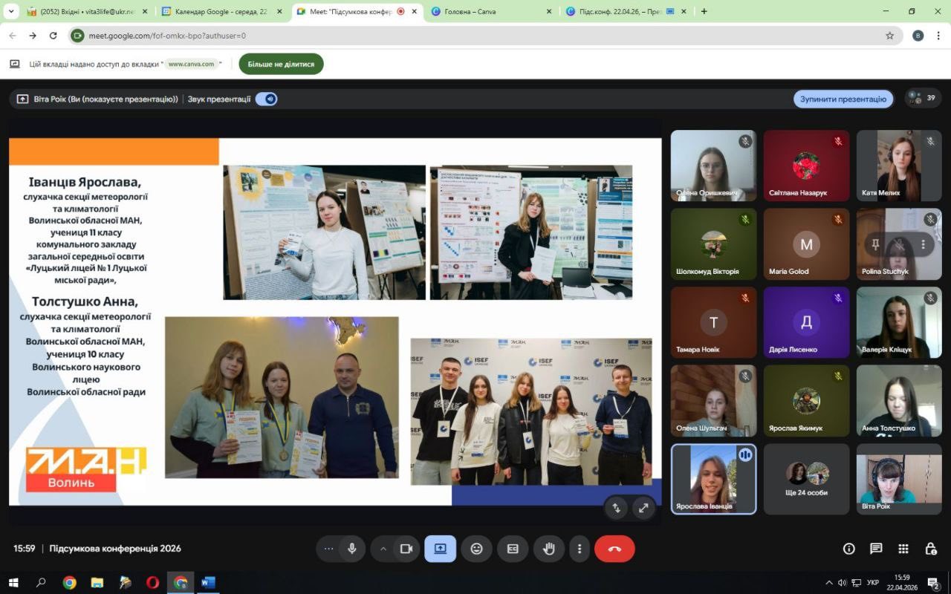Open more options three-dot menu in call bar
The height and width of the screenshot is (594, 951).
(x=580, y=549)
